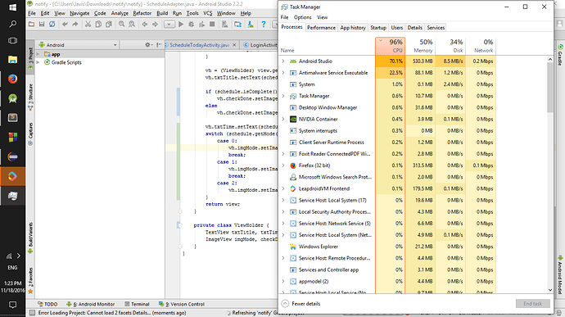Open the Android Monitor tool window
The height and width of the screenshot is (317, 565).
click(91, 304)
